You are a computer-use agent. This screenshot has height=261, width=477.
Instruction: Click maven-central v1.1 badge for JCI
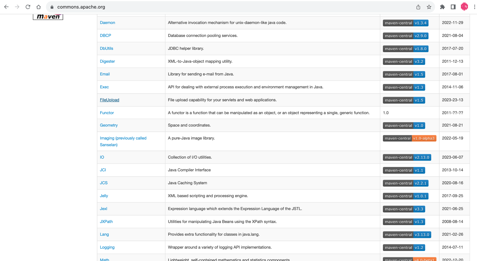click(404, 170)
